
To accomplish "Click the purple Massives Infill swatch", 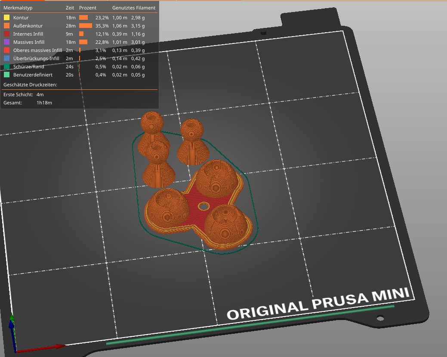I will coord(6,42).
